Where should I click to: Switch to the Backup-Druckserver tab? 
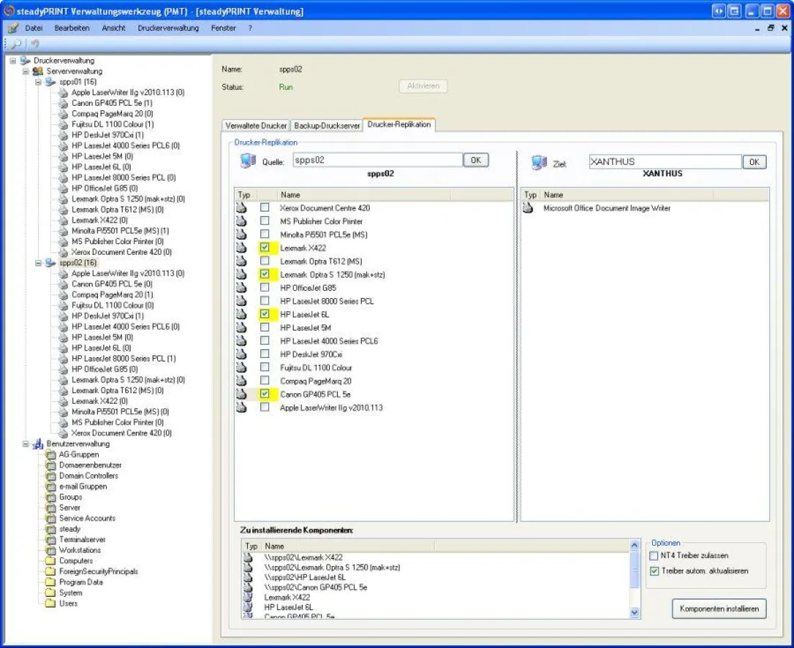click(x=326, y=125)
